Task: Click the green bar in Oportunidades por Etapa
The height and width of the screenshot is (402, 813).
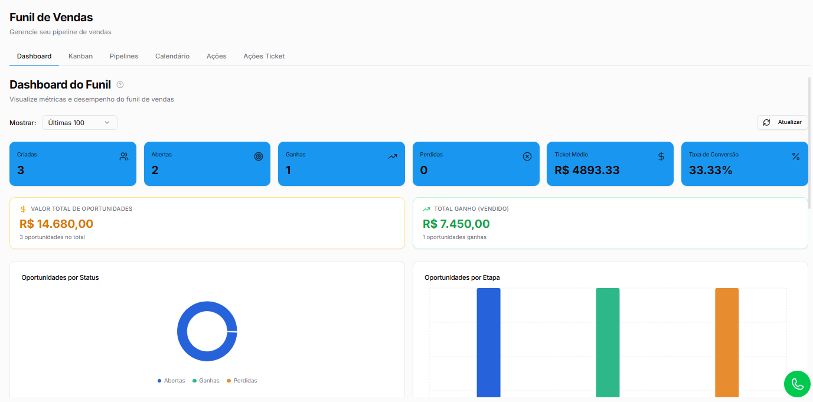Action: [x=608, y=342]
